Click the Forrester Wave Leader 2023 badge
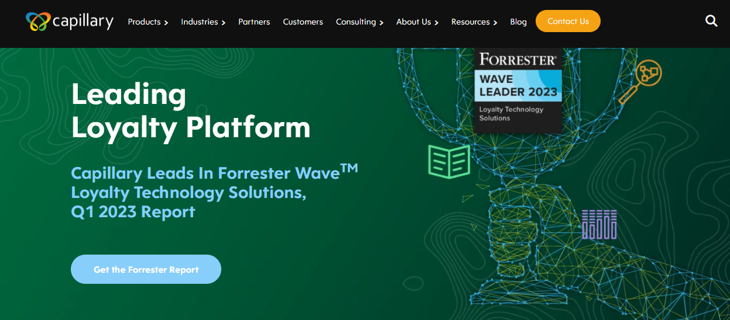Image resolution: width=730 pixels, height=320 pixels. tap(518, 89)
